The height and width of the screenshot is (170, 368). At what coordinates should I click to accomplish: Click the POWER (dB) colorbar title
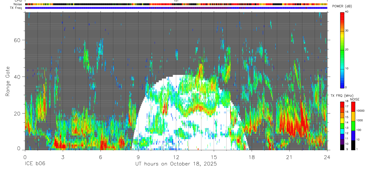coord(342,7)
